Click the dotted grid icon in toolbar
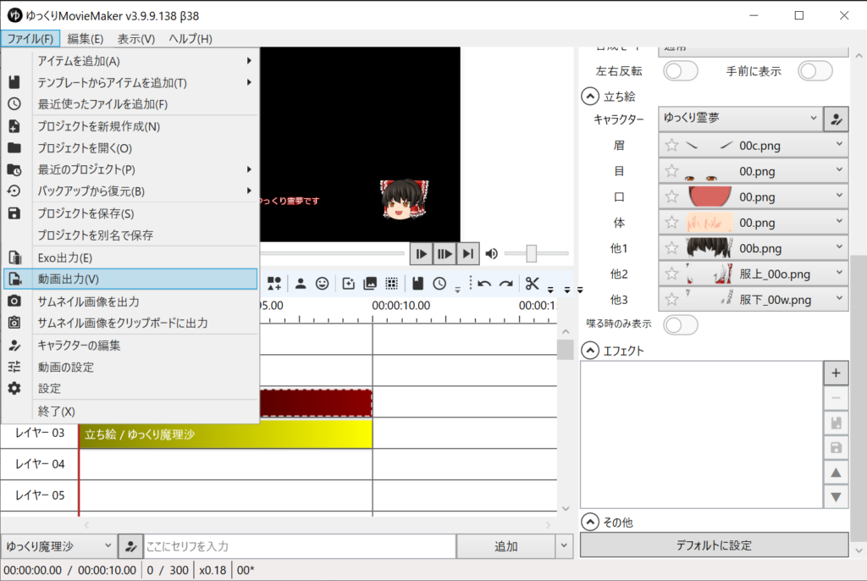This screenshot has width=867, height=581. (x=391, y=284)
